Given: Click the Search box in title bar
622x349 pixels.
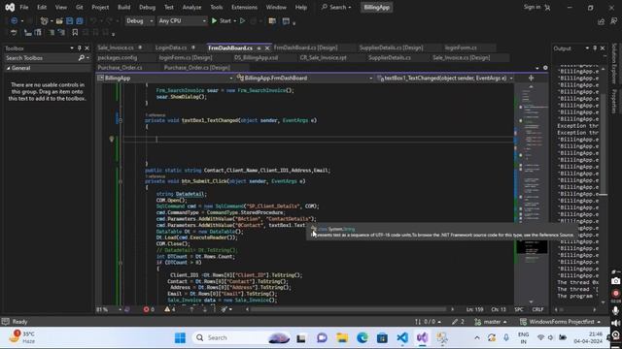Looking at the screenshot, I should (336, 7).
